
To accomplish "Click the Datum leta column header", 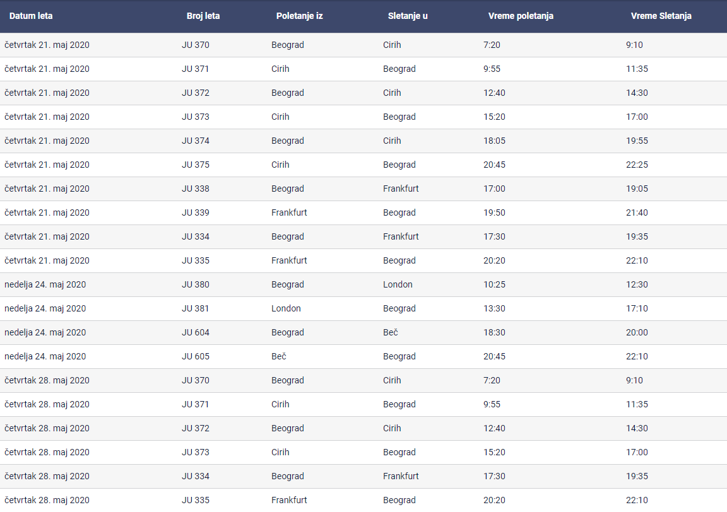I will pos(31,16).
